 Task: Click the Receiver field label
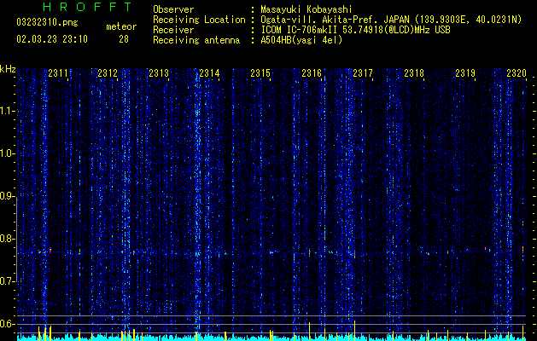click(x=173, y=30)
